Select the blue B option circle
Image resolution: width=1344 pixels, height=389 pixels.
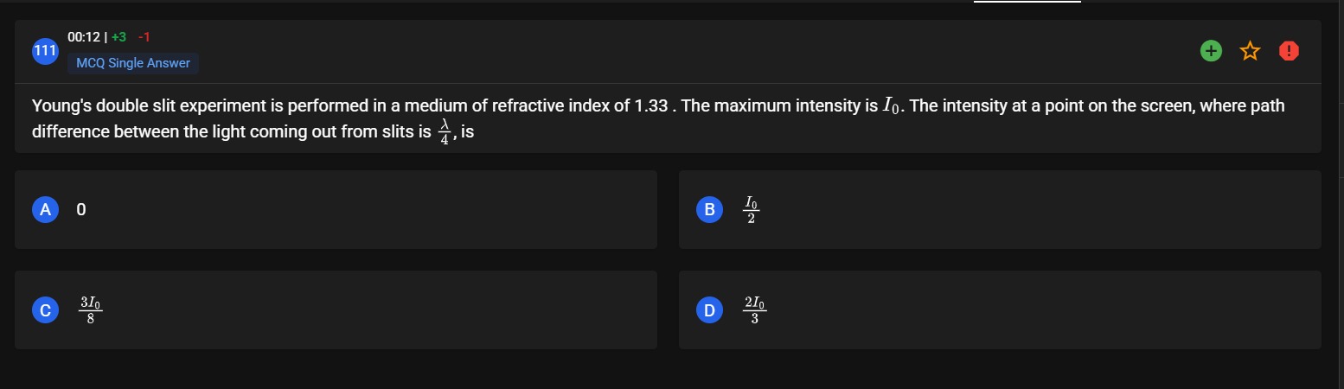point(709,209)
